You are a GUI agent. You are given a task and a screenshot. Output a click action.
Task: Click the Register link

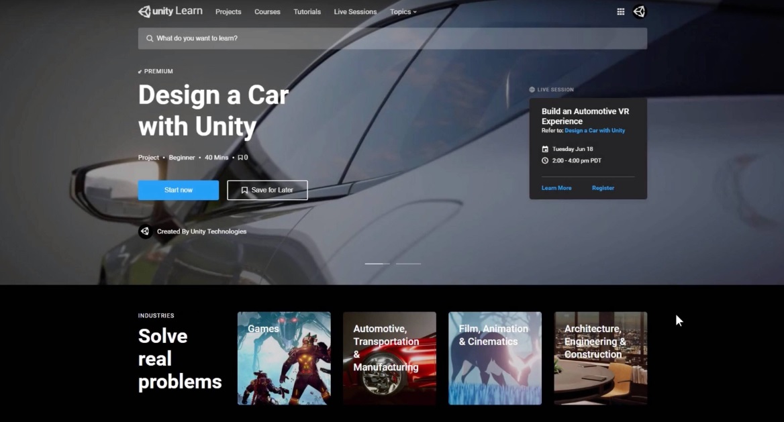pos(603,188)
